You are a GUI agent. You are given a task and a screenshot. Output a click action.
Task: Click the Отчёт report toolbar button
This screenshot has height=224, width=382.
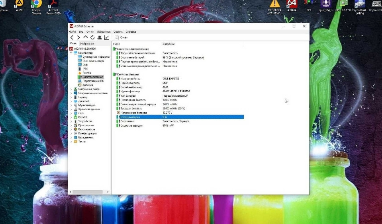121,37
